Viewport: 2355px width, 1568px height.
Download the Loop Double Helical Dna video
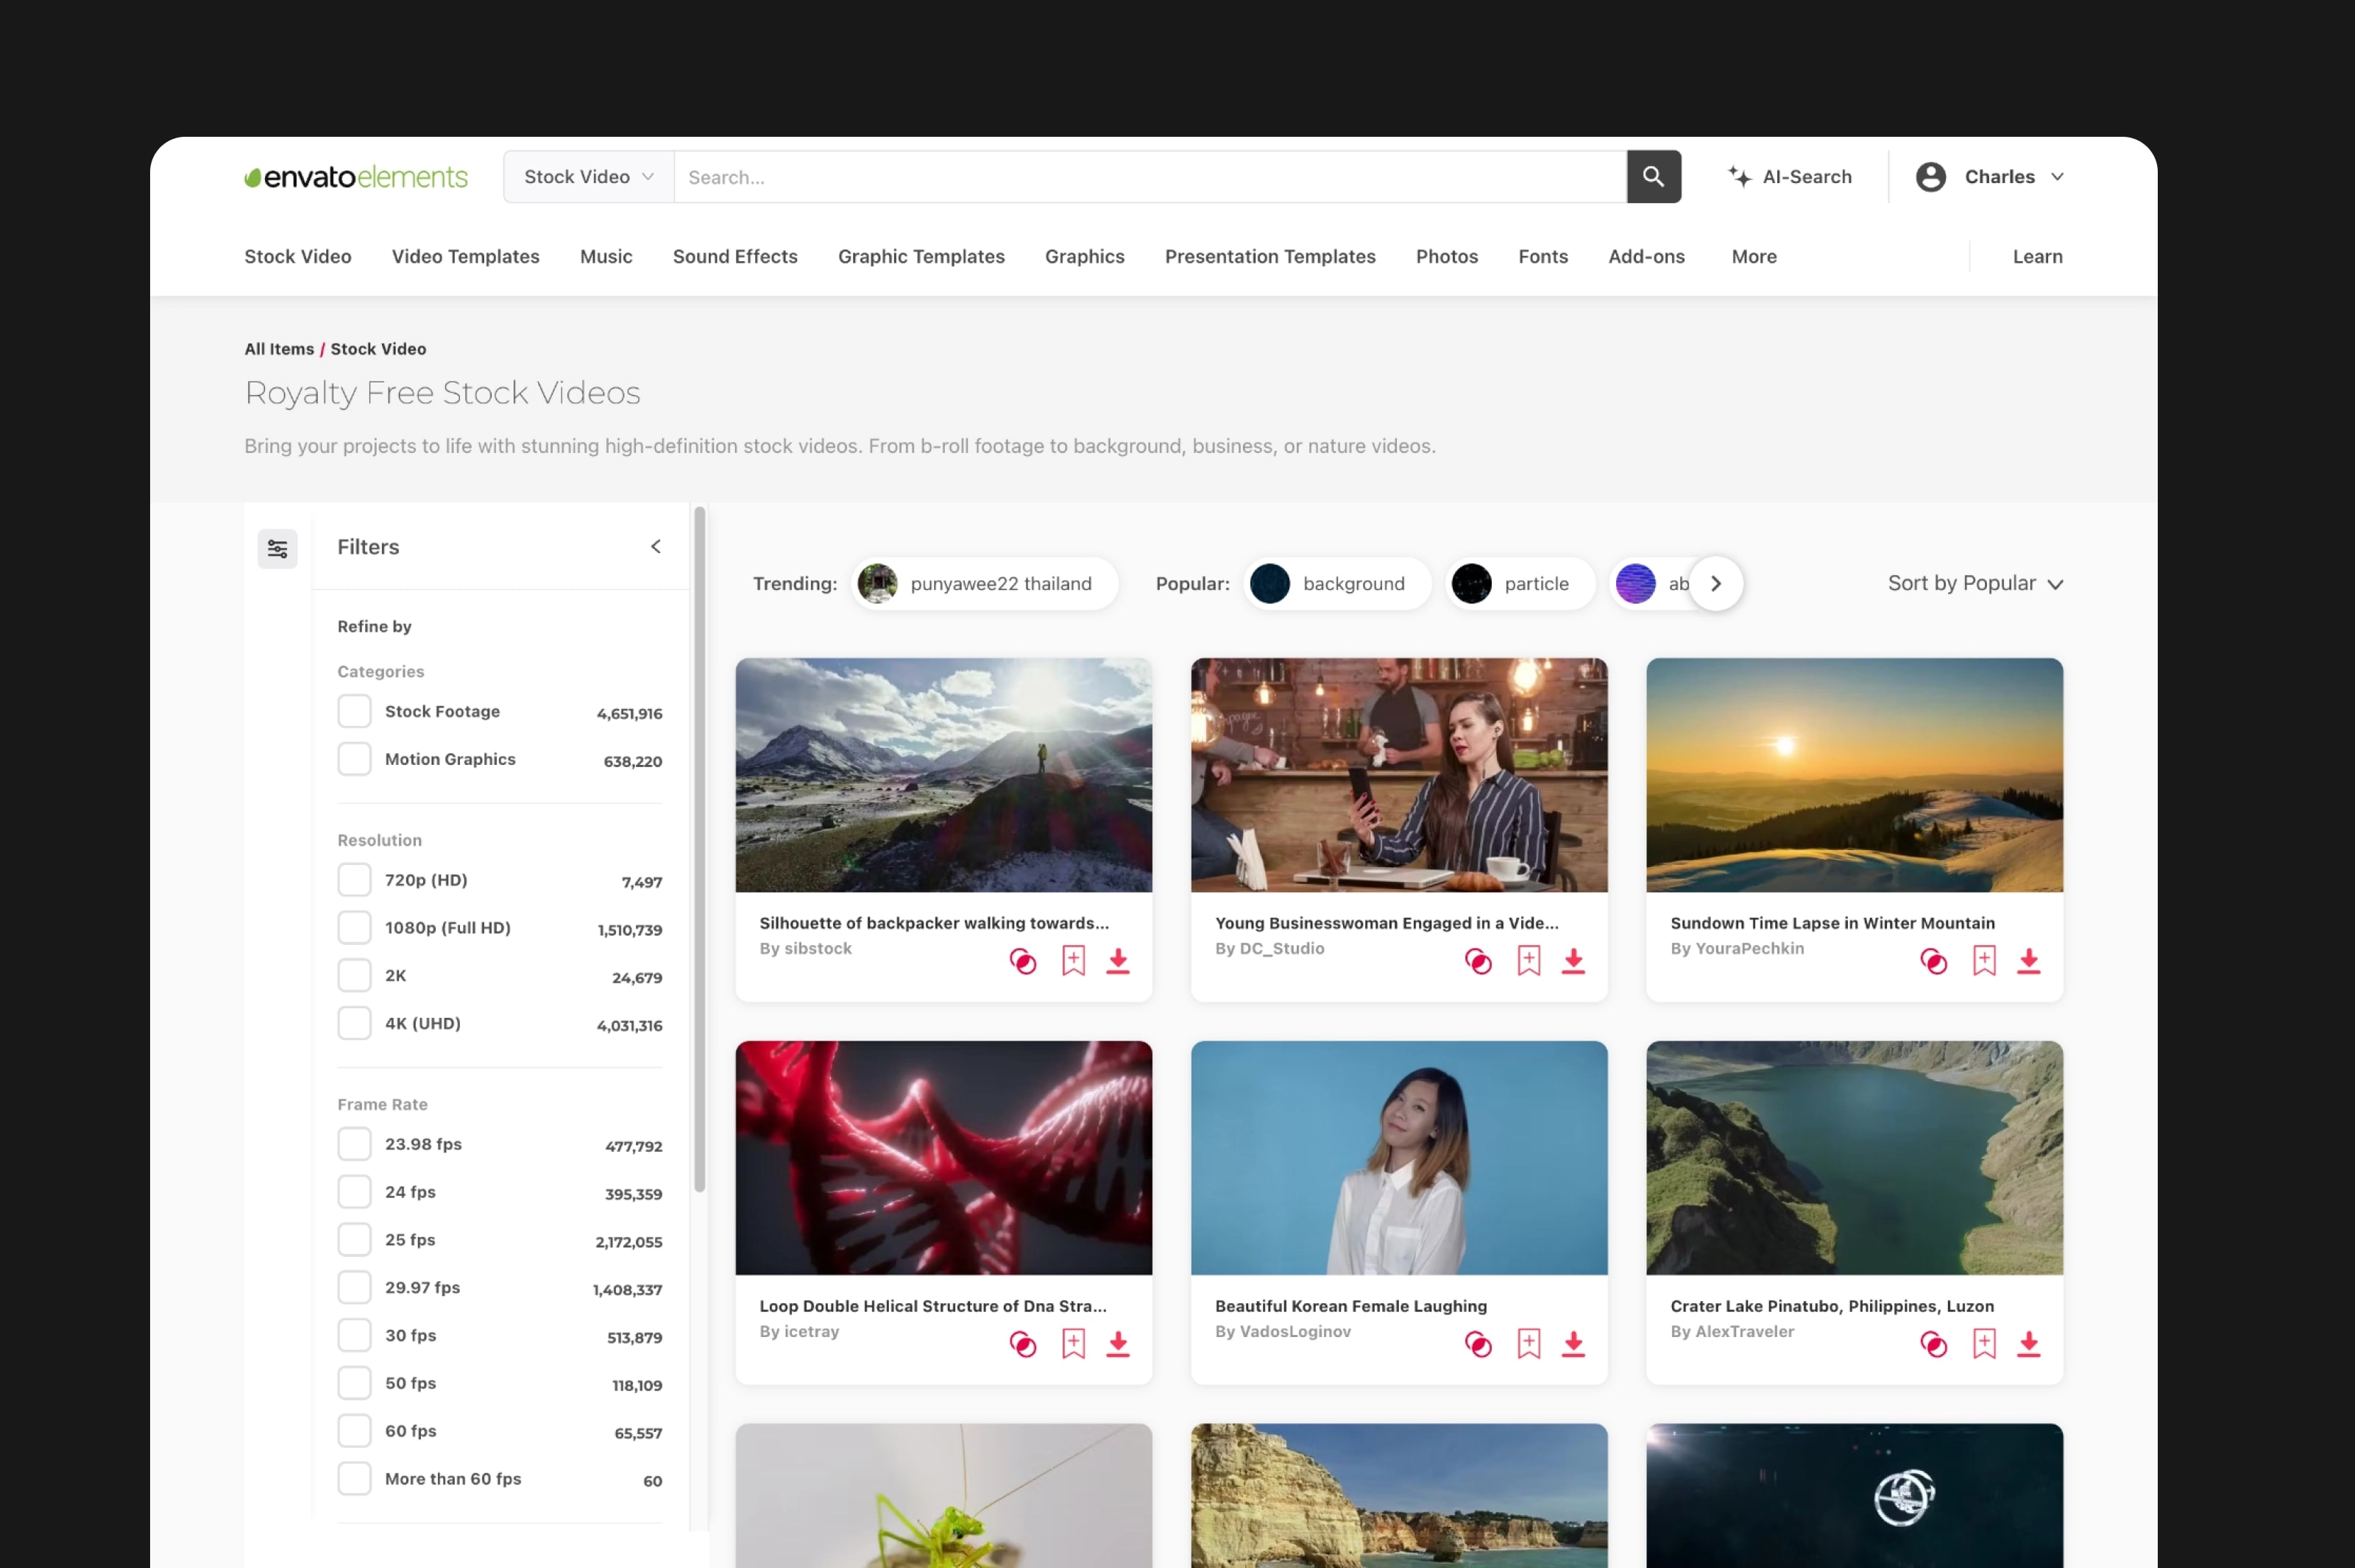tap(1117, 1344)
